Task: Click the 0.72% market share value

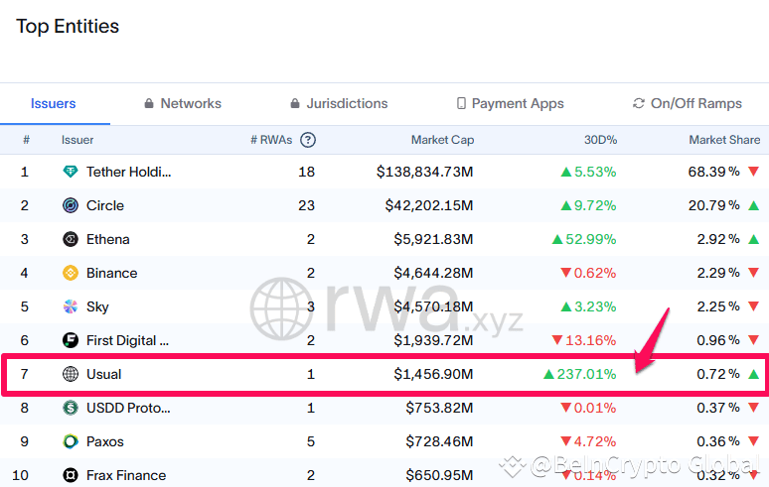Action: point(718,375)
